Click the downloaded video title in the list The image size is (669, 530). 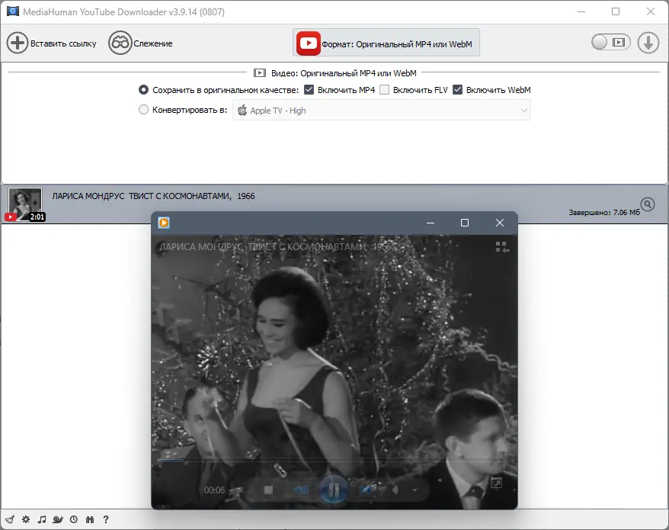[153, 196]
